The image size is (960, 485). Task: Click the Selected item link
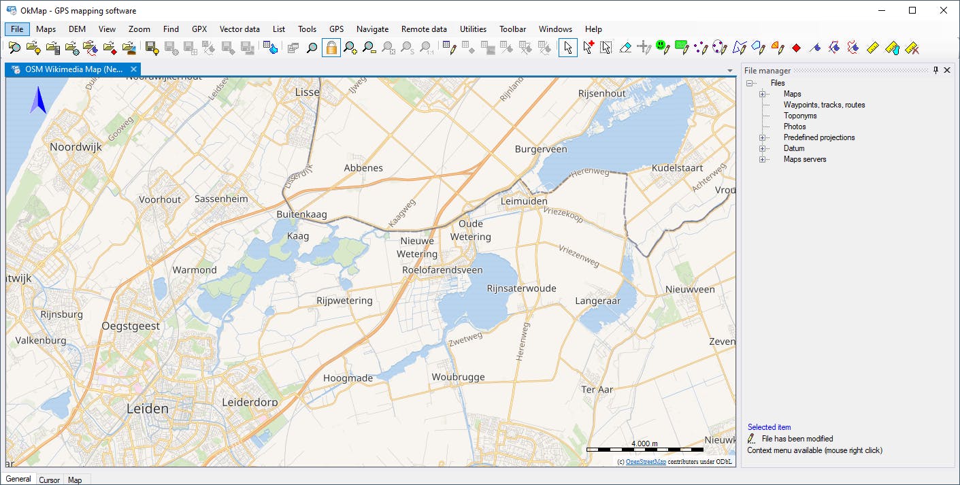coord(769,427)
